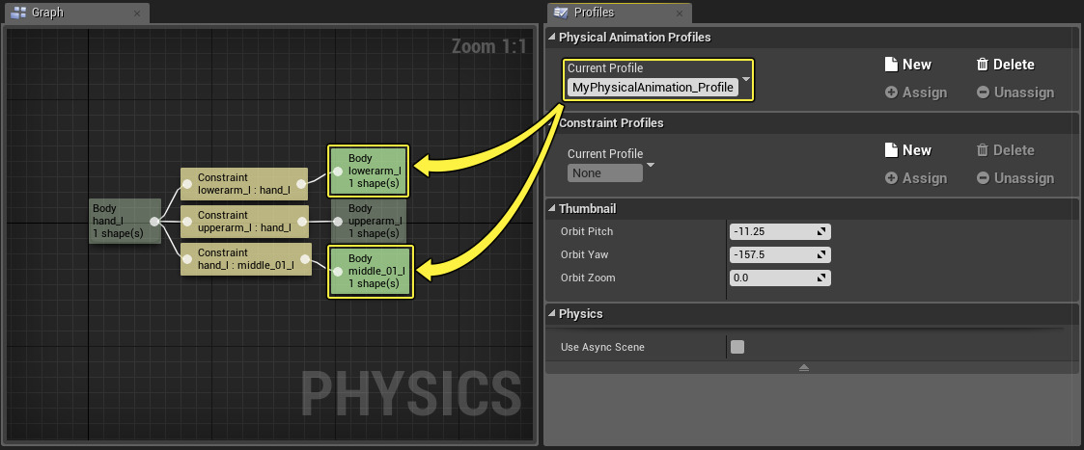
Task: Unassign the physical animation profile
Action: (1015, 93)
